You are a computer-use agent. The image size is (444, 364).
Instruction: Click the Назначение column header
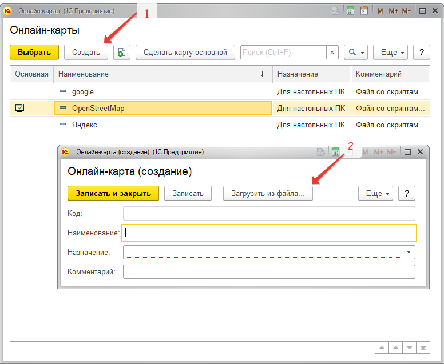coord(312,74)
